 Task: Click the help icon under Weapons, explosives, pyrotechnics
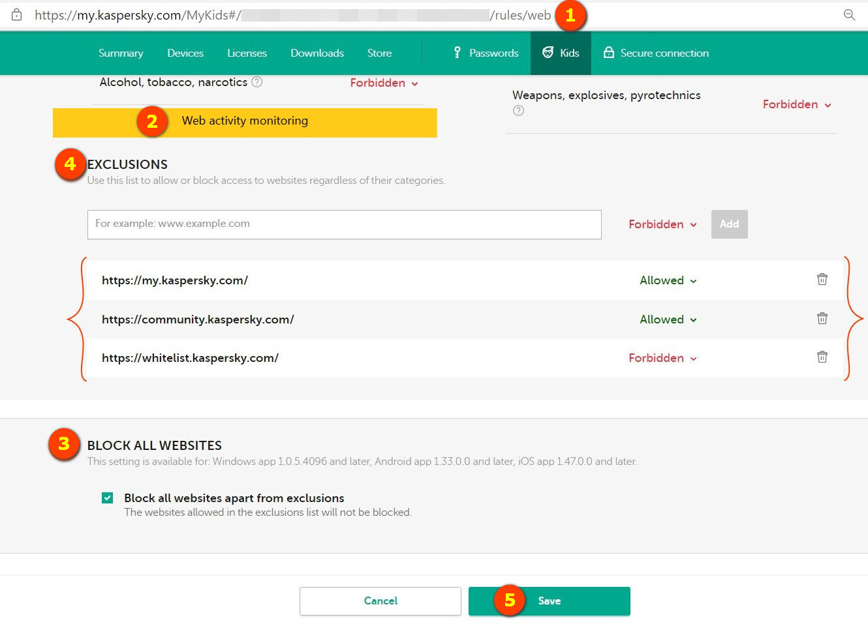tap(518, 111)
